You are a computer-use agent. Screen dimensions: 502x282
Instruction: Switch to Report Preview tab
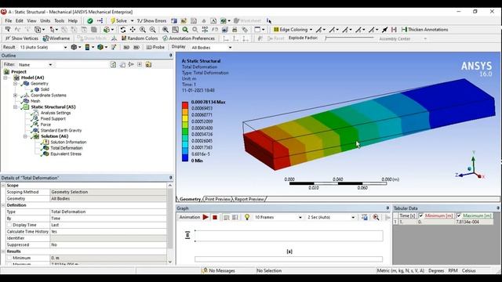249,199
